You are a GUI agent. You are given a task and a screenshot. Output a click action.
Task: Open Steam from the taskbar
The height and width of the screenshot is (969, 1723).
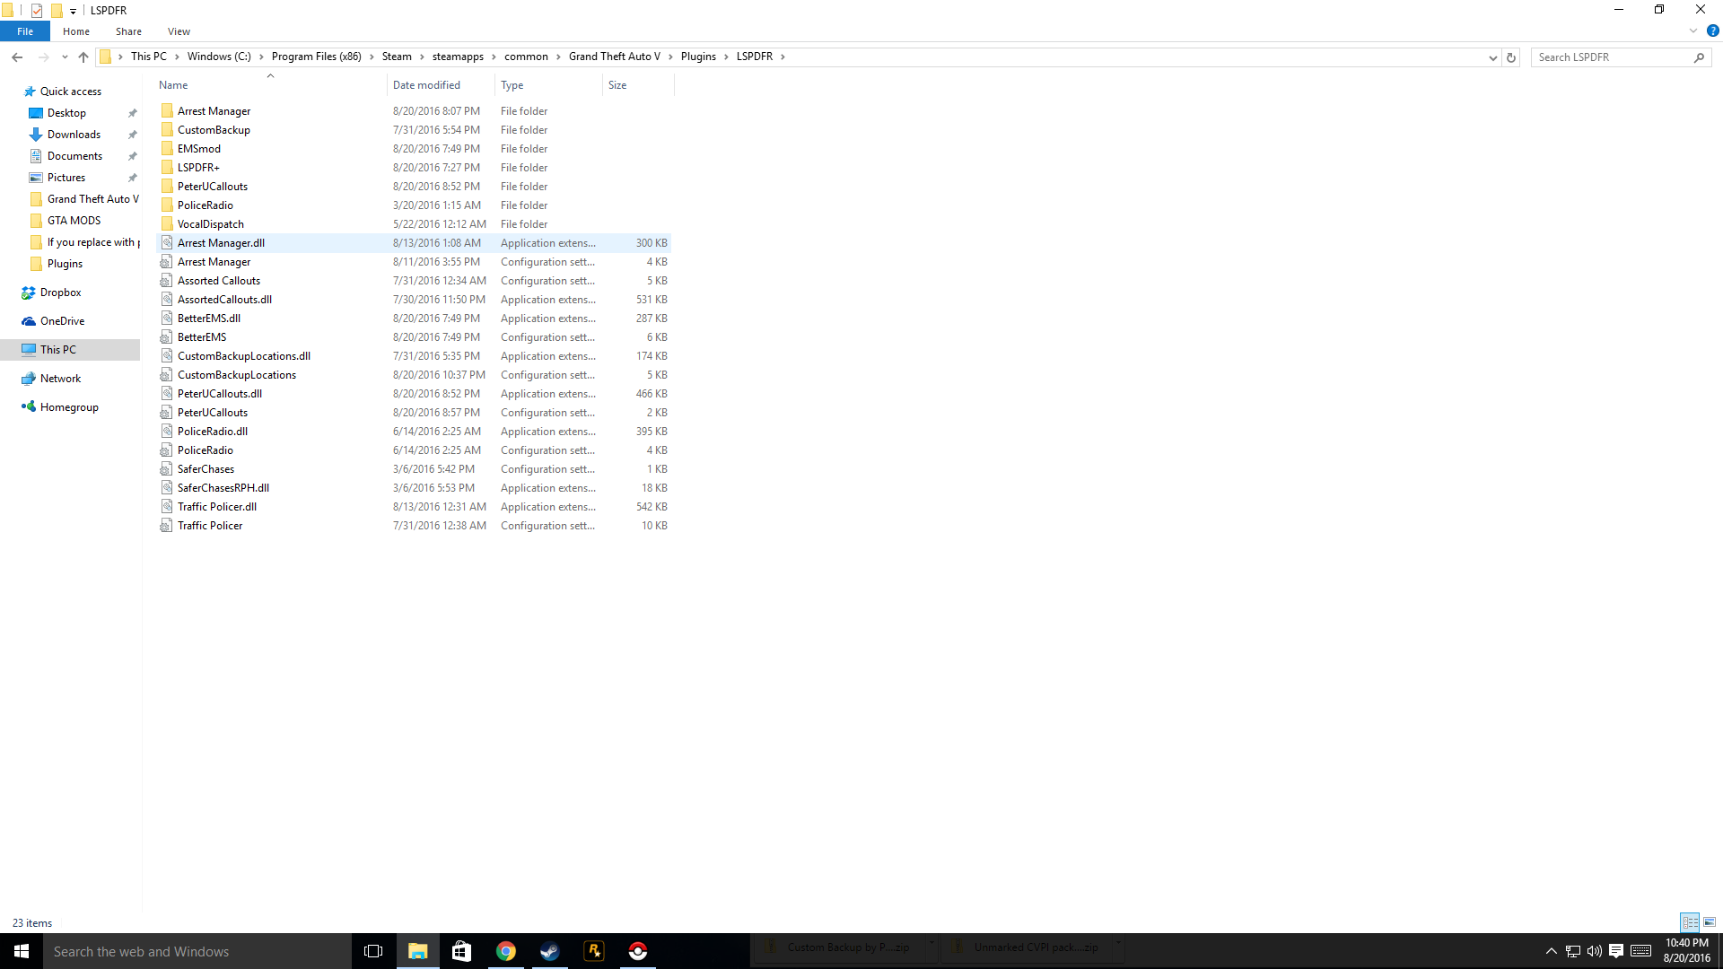pos(549,951)
